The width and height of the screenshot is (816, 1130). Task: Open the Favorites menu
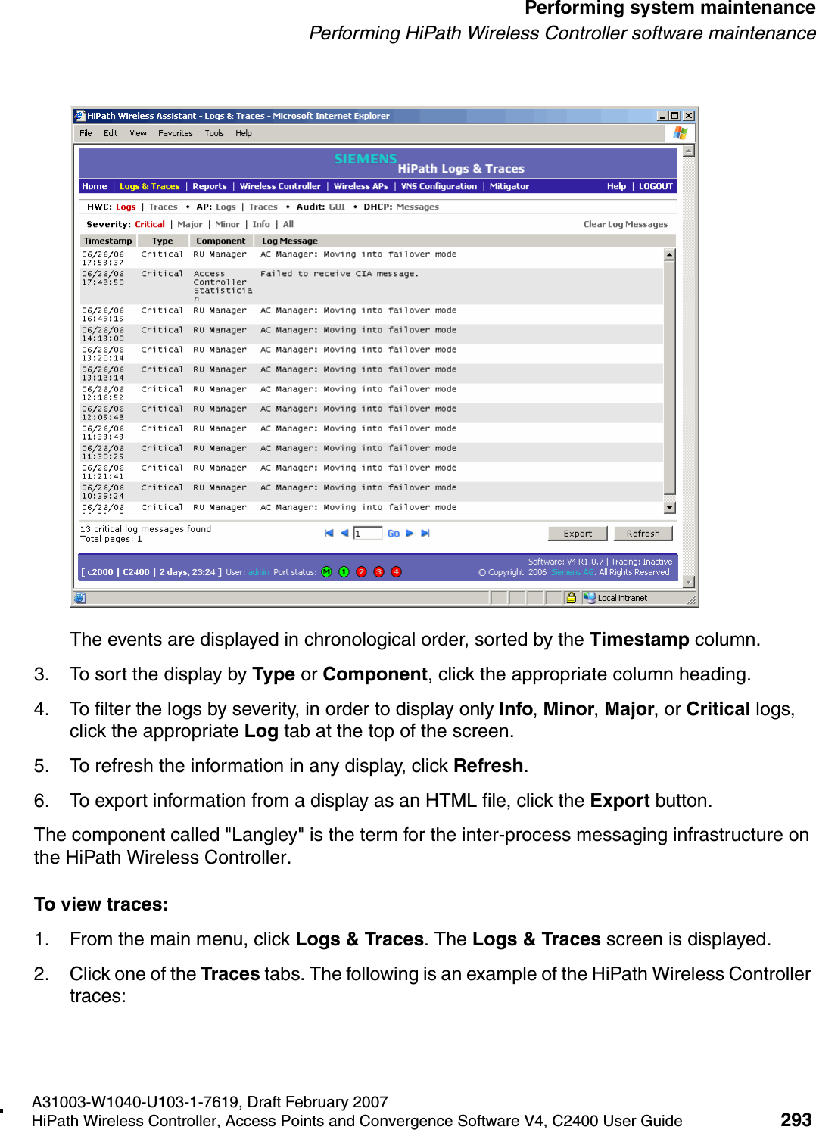(x=176, y=133)
